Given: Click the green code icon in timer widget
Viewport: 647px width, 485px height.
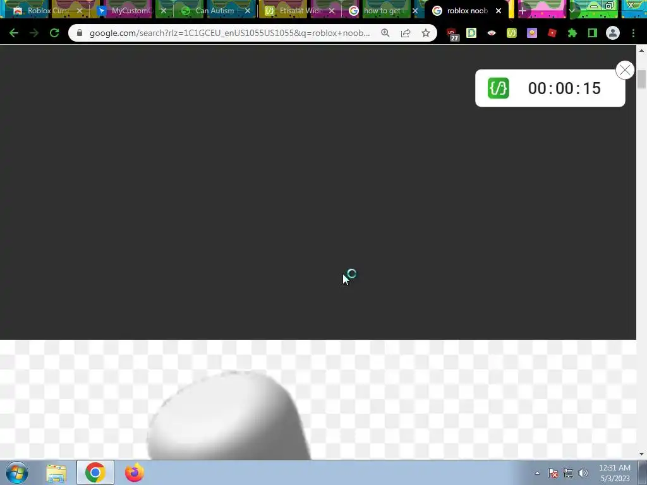Looking at the screenshot, I should click(498, 88).
